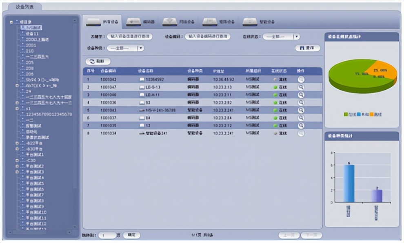Click the magnifier icon on device 92's row
The image size is (404, 243).
point(301,102)
